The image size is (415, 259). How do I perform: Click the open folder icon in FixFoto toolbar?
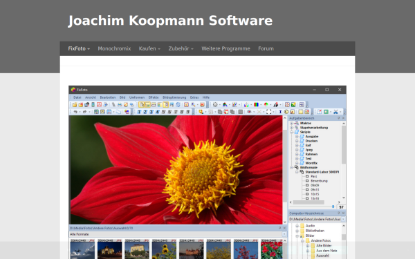(x=75, y=105)
